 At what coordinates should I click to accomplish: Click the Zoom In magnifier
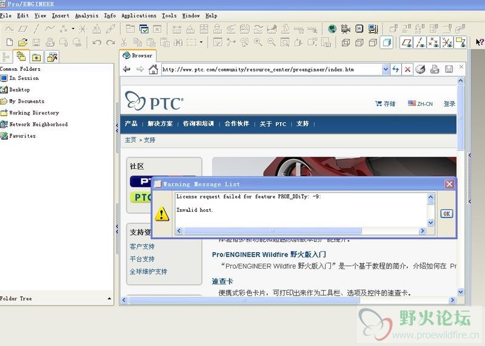point(258,42)
